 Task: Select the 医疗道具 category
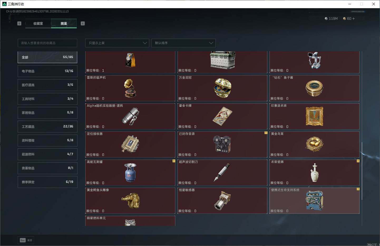tap(47, 85)
